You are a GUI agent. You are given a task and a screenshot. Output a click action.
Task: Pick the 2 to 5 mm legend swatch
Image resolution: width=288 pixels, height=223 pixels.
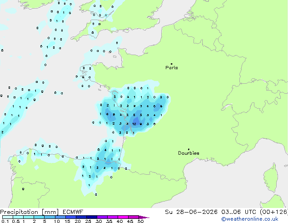coord(39,217)
